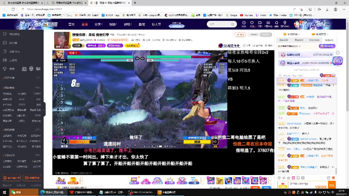This screenshot has width=349, height=196.
Task: Open the 情人节 nav item
Action: tap(156, 24)
